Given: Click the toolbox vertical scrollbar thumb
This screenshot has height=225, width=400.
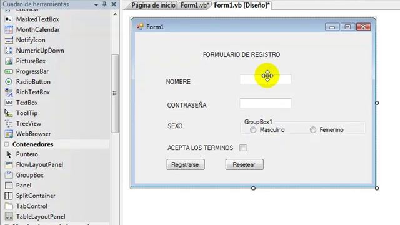Looking at the screenshot, I should pos(115,93).
